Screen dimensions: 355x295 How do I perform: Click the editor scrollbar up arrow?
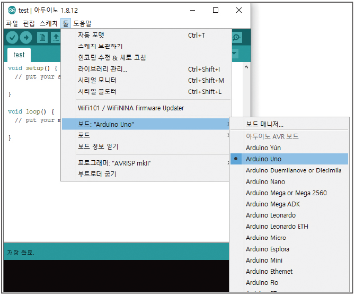(x=246, y=67)
